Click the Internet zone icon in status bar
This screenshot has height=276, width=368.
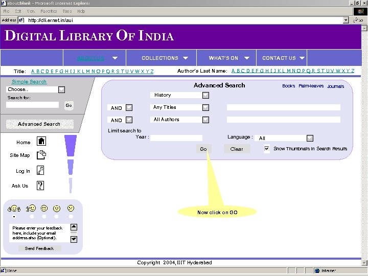(317, 270)
